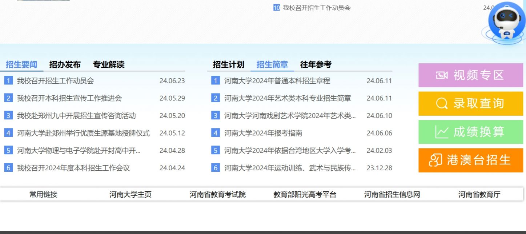526x234 pixels.
Task: Click number badge 3 beside 河南戏剧艺术学院
Action: (x=216, y=115)
